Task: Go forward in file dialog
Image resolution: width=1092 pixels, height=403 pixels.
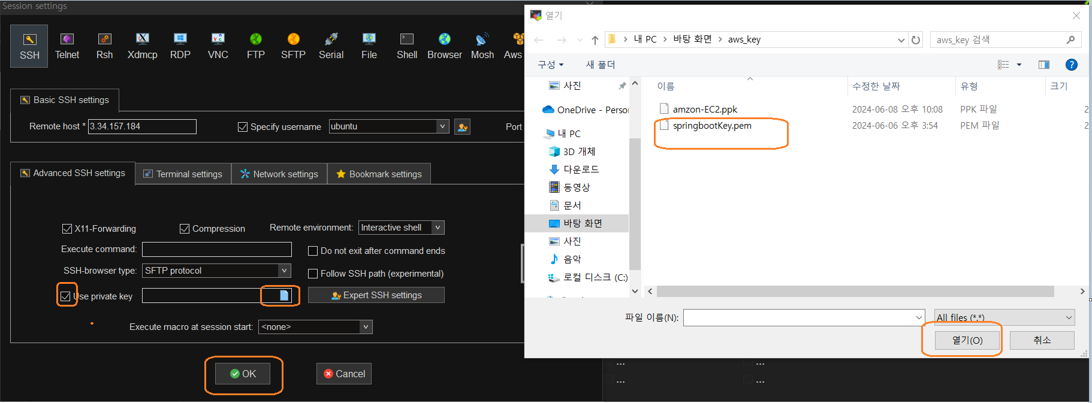Action: click(562, 40)
